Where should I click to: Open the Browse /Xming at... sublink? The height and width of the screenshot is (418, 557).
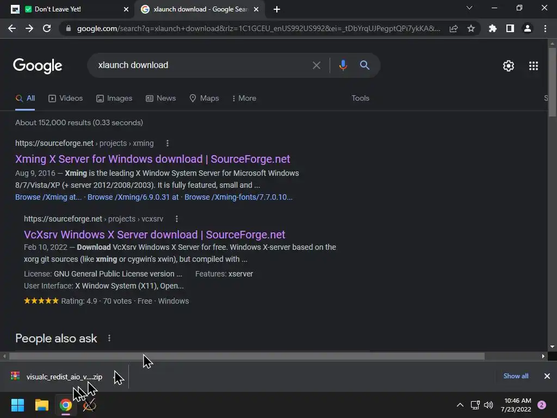(x=48, y=197)
